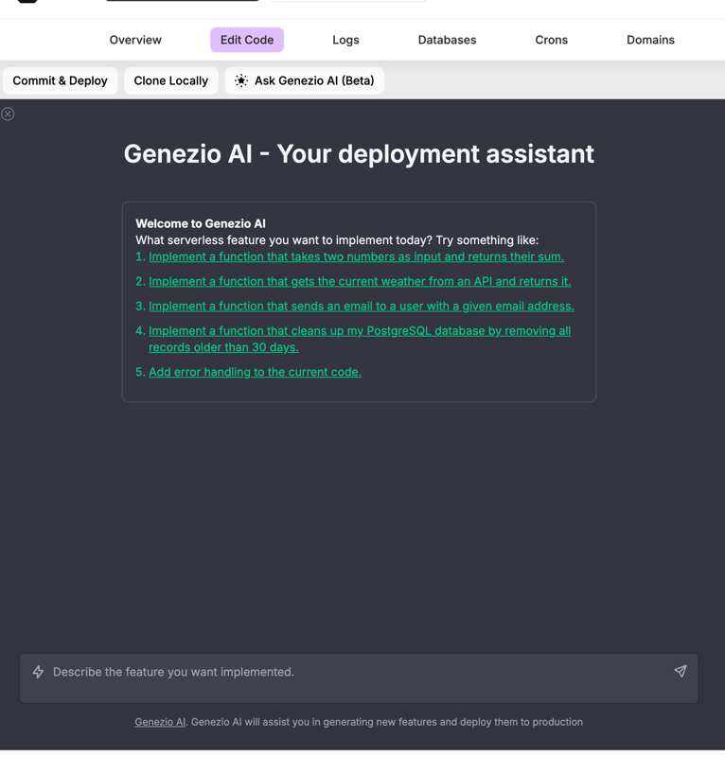The width and height of the screenshot is (725, 757).
Task: Open the Domains tab
Action: point(650,40)
